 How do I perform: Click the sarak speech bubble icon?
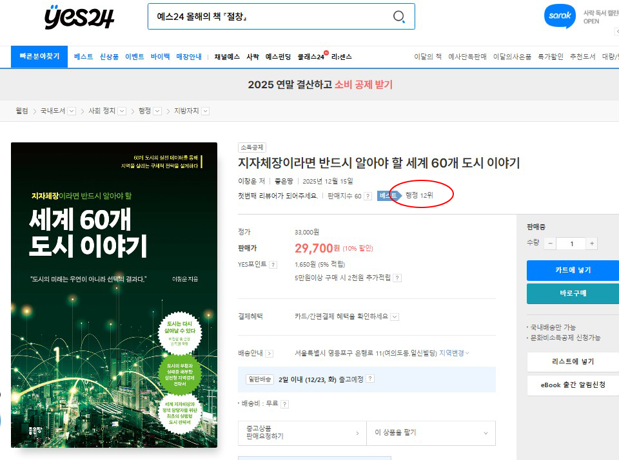[559, 17]
